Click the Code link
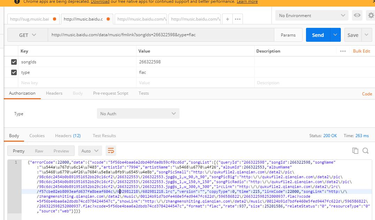Image resolution: width=375 pixels, height=220 pixels. [x=367, y=94]
